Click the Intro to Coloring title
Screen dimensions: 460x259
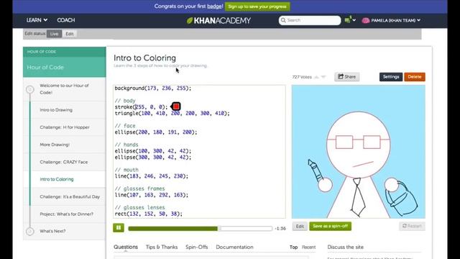(x=145, y=58)
